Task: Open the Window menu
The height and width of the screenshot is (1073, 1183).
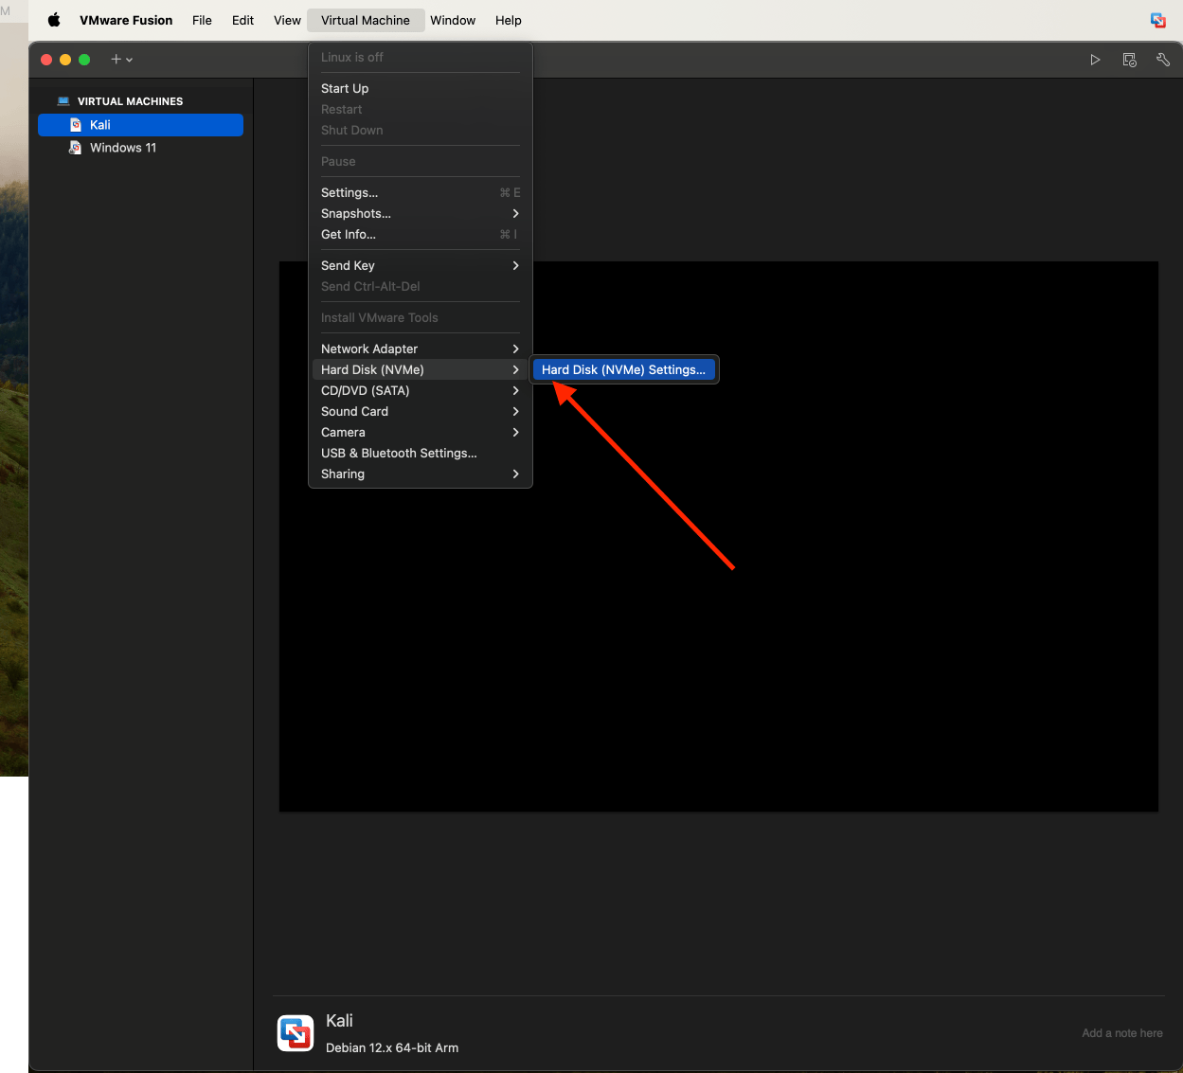Action: 453,20
